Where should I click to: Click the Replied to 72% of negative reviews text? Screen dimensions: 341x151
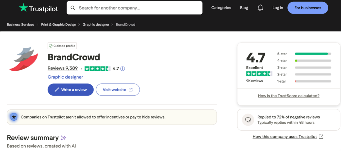pos(289,117)
